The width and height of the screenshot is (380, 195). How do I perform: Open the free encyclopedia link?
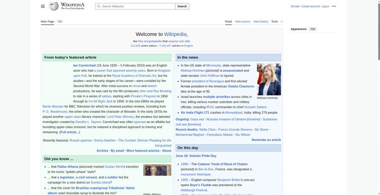tap(150, 41)
